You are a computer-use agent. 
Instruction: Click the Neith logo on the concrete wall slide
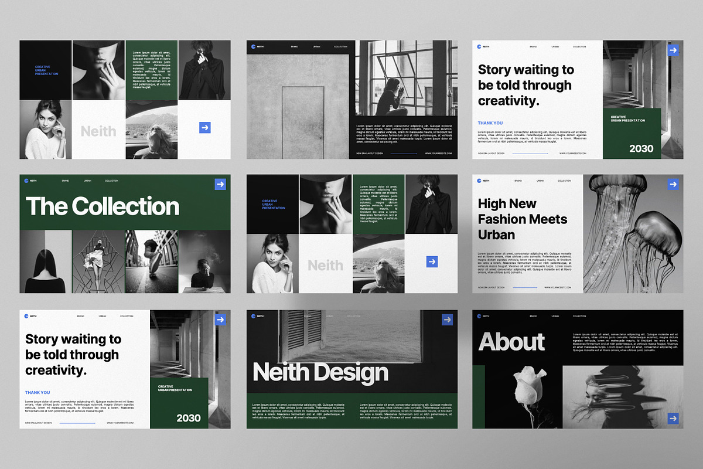coord(253,46)
